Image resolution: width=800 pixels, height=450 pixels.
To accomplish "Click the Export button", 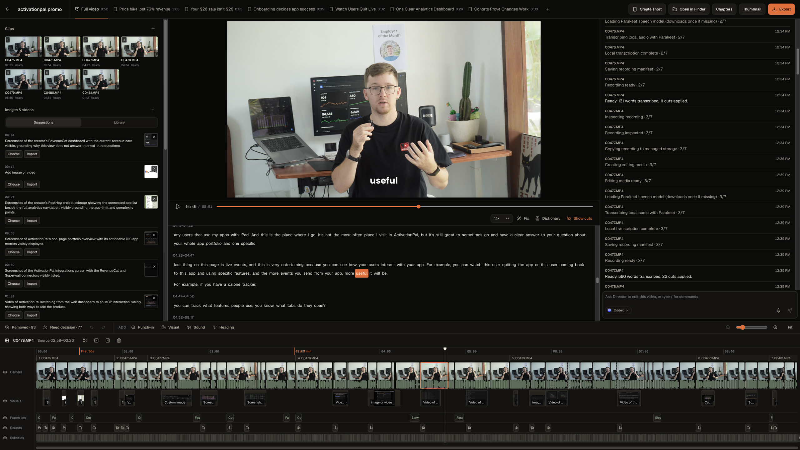I will [x=781, y=9].
